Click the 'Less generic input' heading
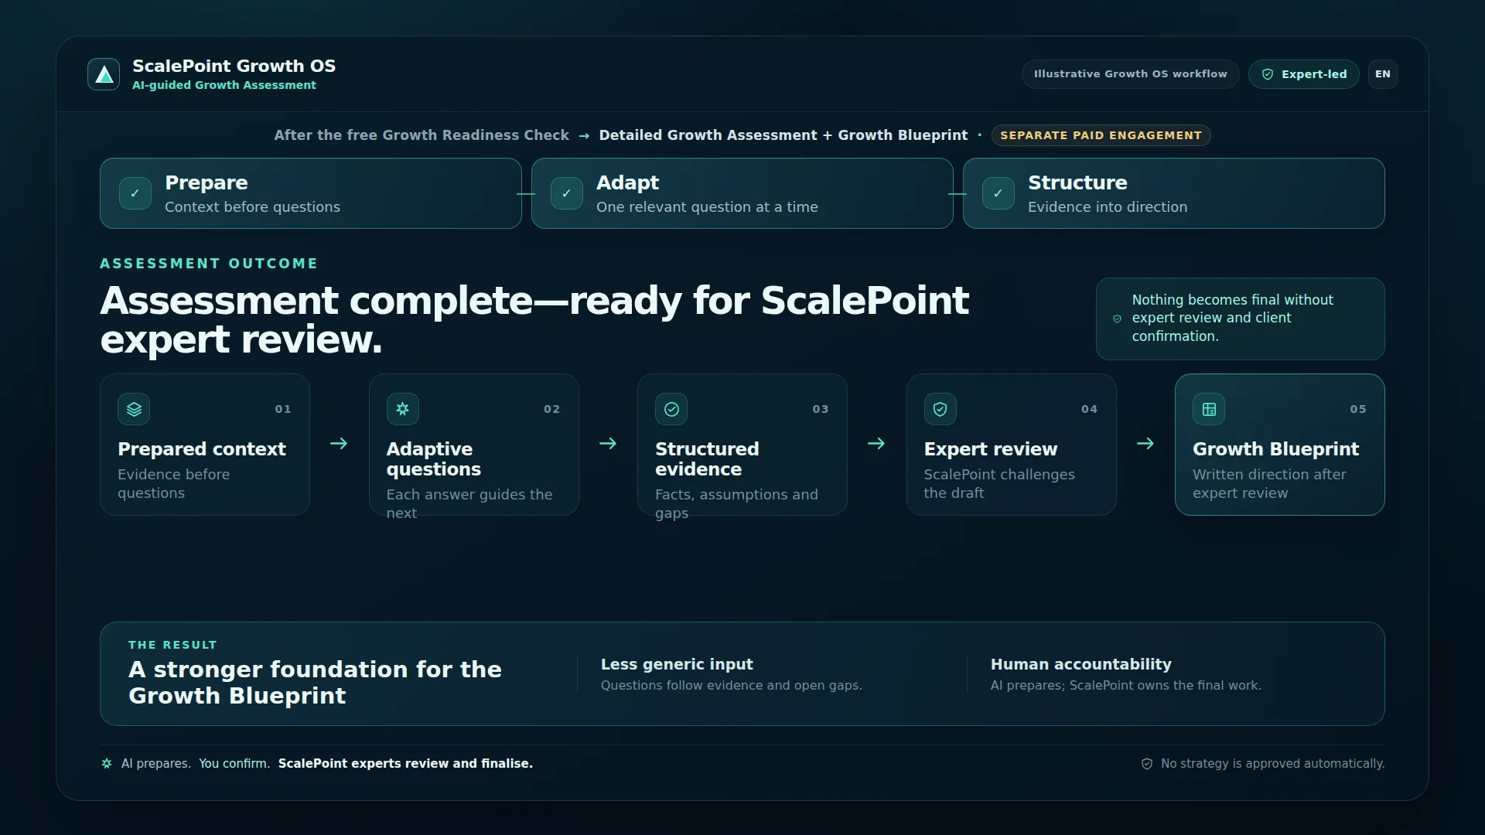The width and height of the screenshot is (1485, 835). tap(677, 664)
